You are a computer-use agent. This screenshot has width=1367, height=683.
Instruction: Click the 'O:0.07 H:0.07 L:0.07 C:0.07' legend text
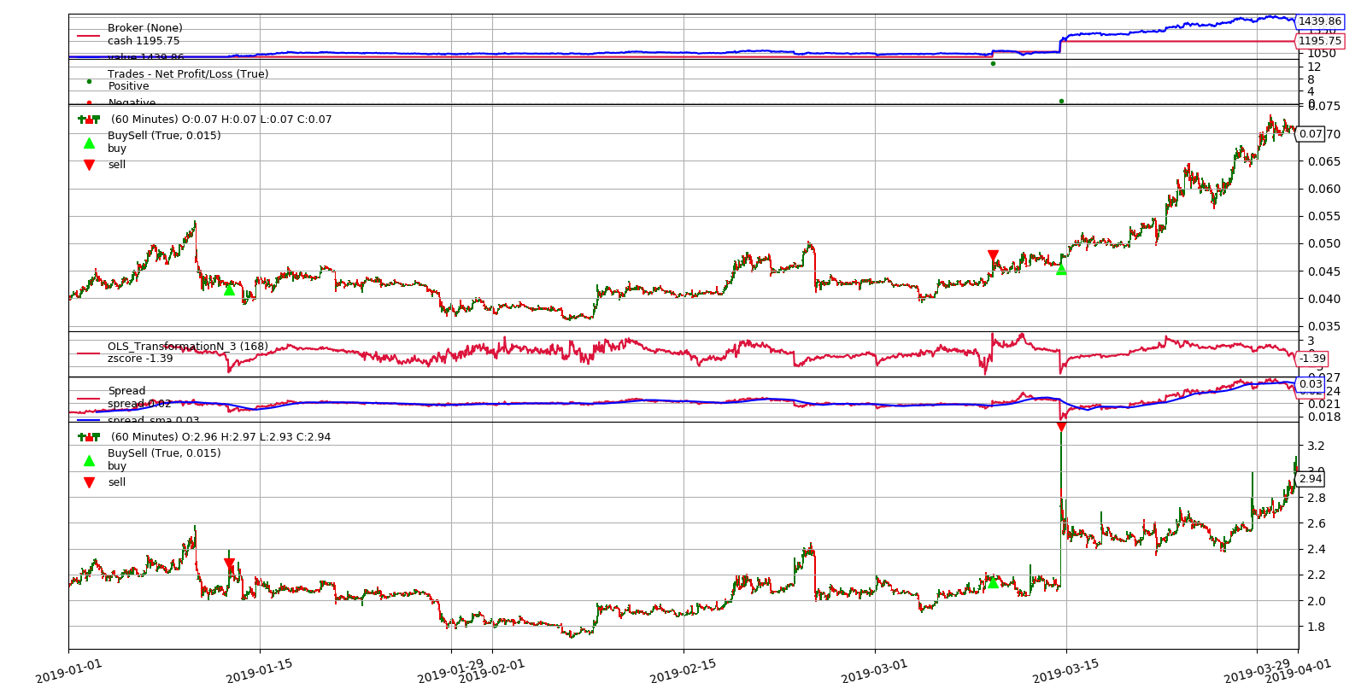[221, 120]
